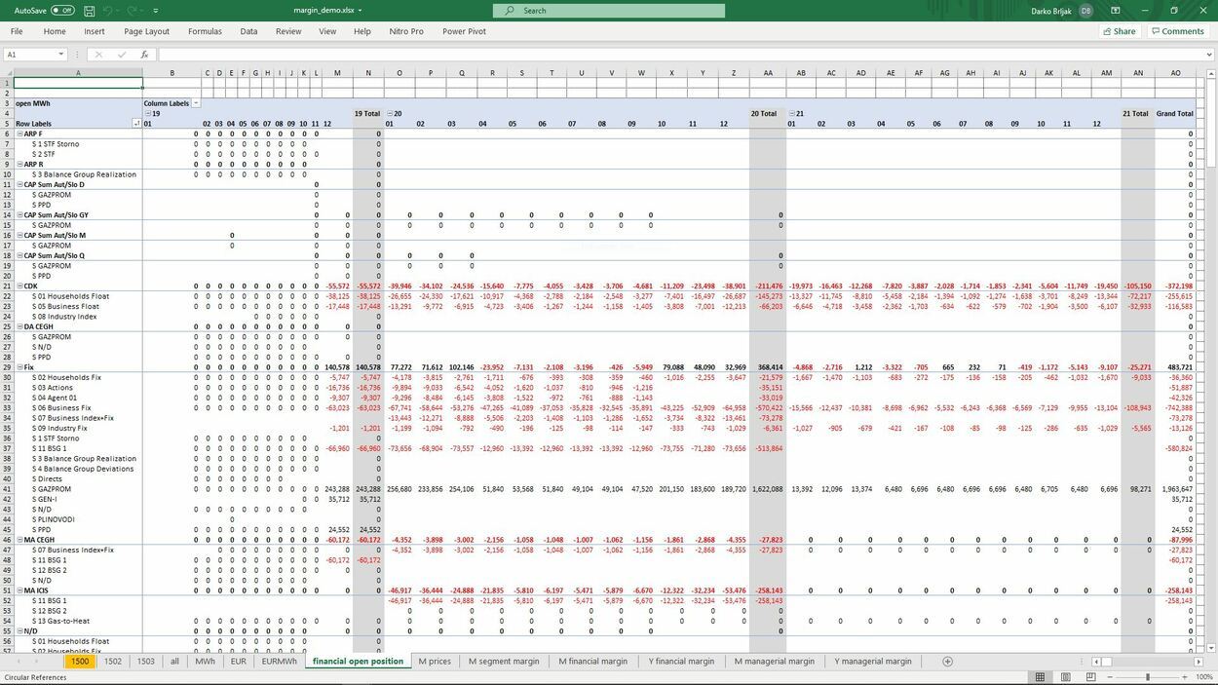Click the Undo icon
The image size is (1218, 685).
click(108, 11)
